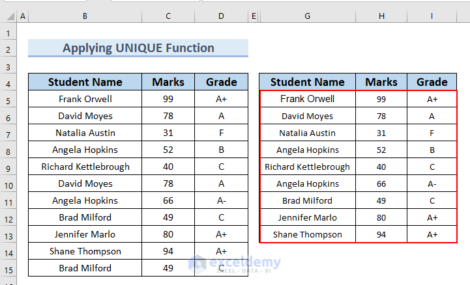Select row 4 header

click(x=8, y=83)
